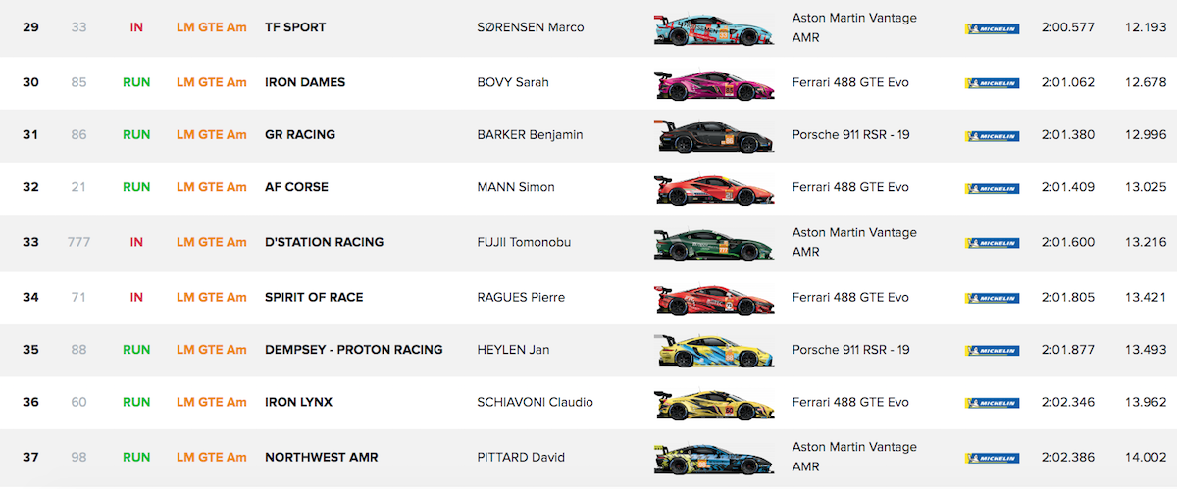Click the Michelin logo in Iron Lynx row
The image size is (1177, 489).
point(992,403)
